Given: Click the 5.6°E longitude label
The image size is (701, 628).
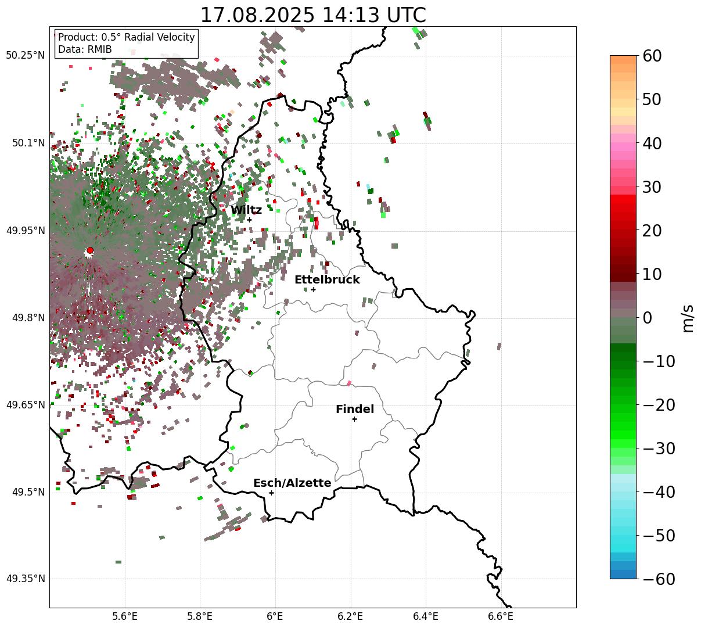Looking at the screenshot, I should tap(125, 617).
